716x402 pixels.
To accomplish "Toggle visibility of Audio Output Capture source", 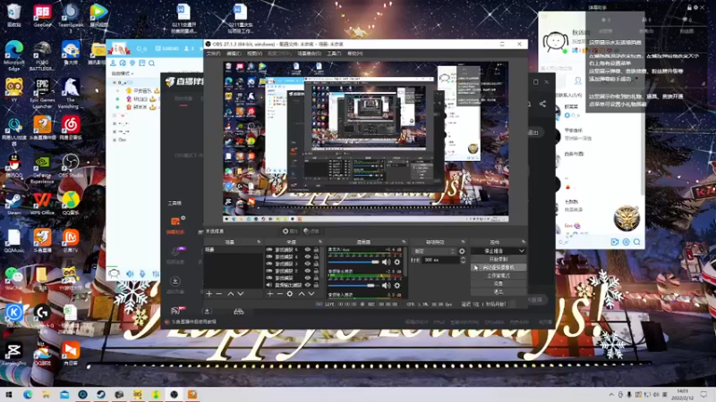I will point(308,285).
